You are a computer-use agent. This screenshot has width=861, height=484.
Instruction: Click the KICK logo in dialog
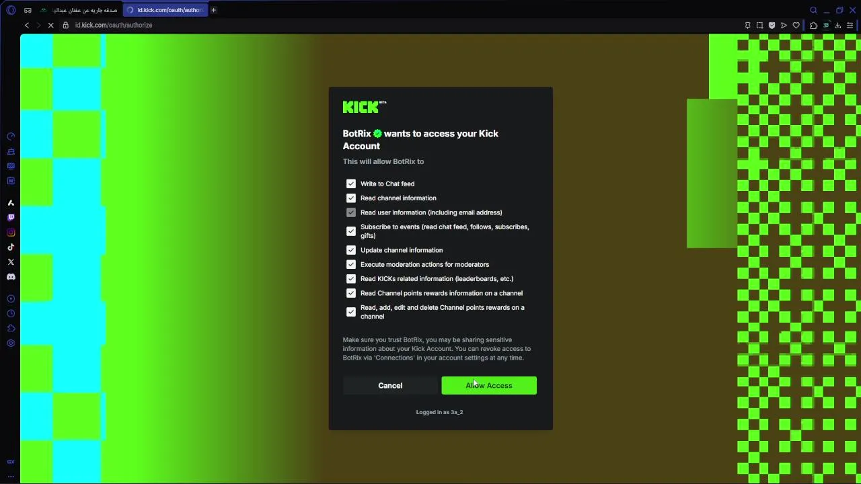(365, 107)
